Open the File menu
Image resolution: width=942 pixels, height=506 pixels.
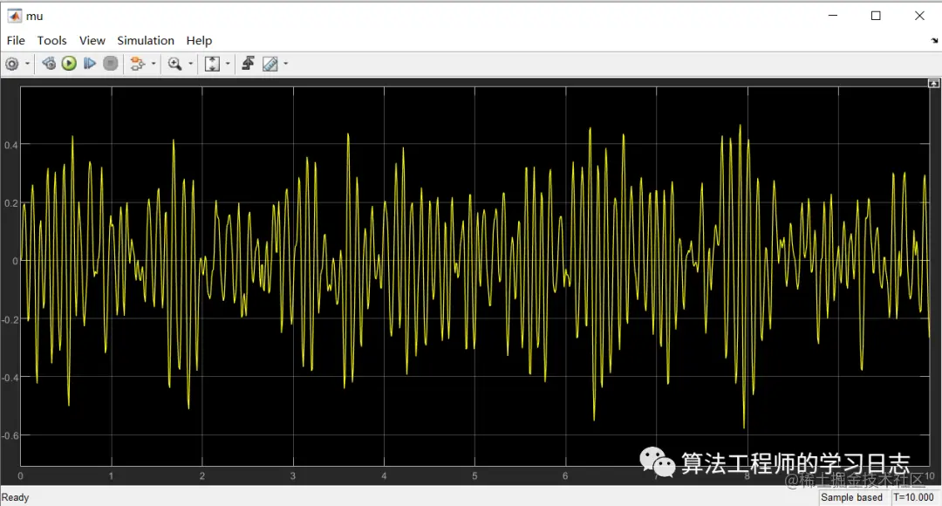(x=16, y=40)
